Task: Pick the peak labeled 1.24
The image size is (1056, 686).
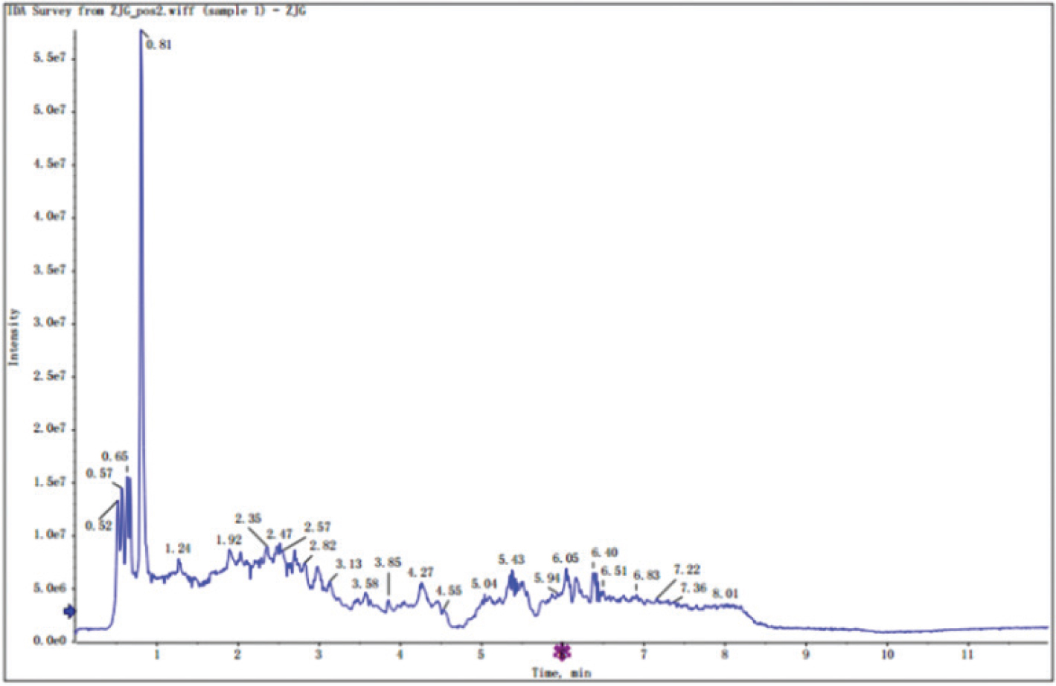Action: pyautogui.click(x=178, y=549)
